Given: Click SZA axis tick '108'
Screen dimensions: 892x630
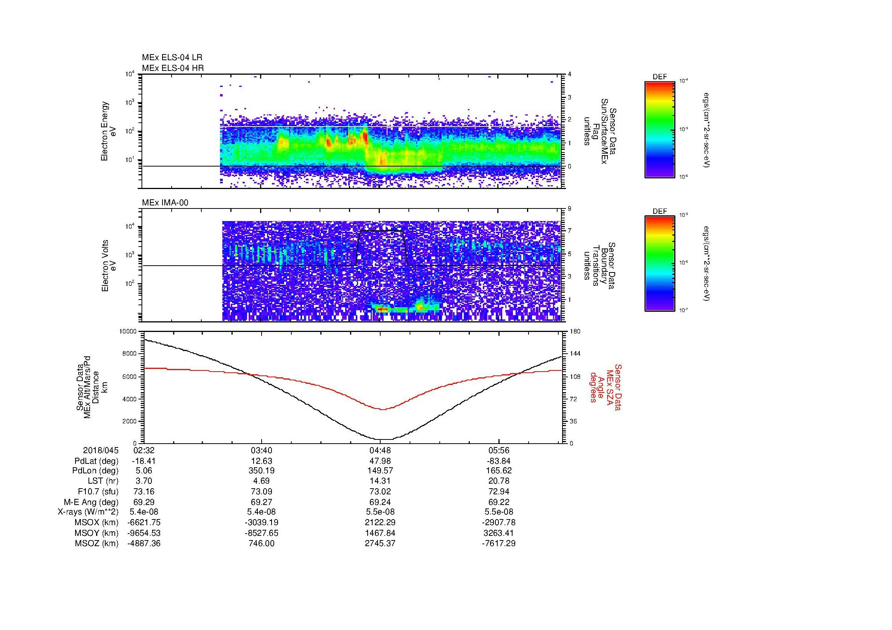Looking at the screenshot, I should pyautogui.click(x=575, y=377).
